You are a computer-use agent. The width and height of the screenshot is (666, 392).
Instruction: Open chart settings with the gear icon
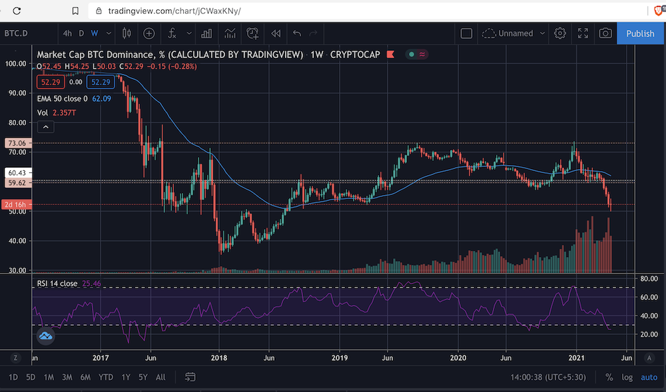560,33
